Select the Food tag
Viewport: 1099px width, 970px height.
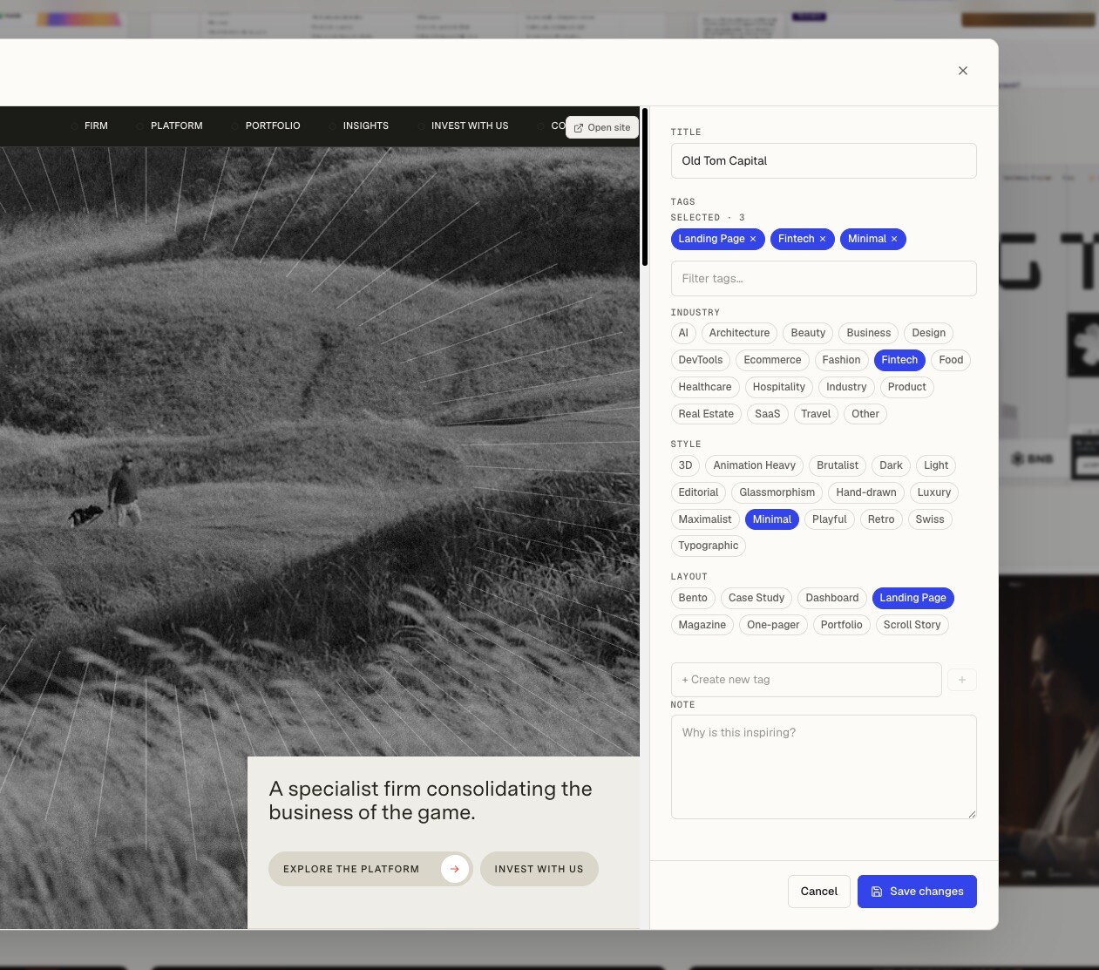951,360
